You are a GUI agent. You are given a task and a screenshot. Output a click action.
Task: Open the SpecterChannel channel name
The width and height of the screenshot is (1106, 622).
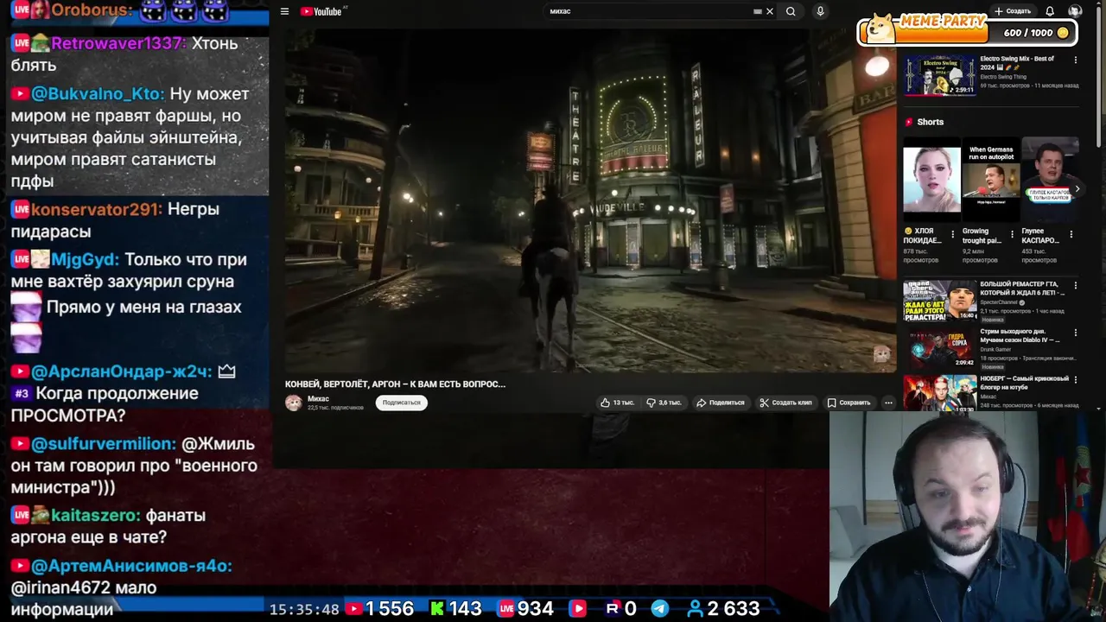click(999, 302)
